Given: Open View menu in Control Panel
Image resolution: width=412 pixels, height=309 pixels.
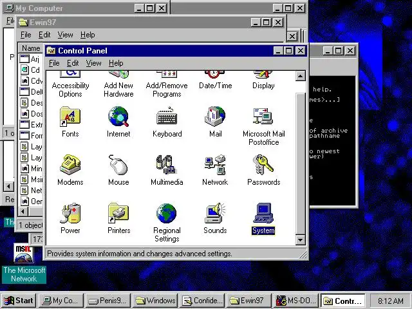Looking at the screenshot, I should click(93, 63).
